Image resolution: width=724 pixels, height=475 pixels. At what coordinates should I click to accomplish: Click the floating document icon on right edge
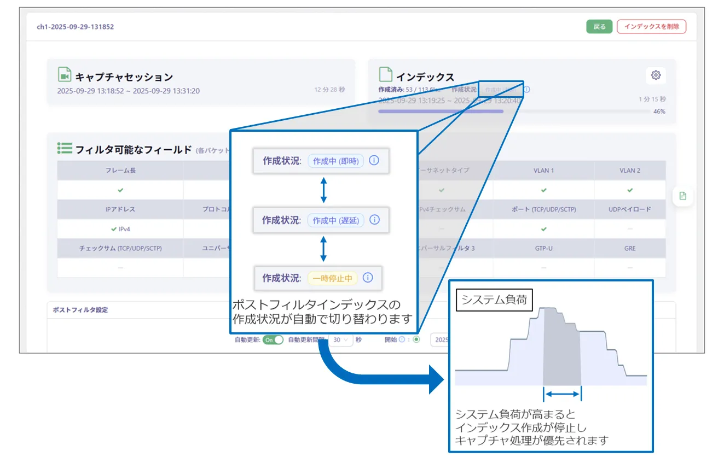682,196
